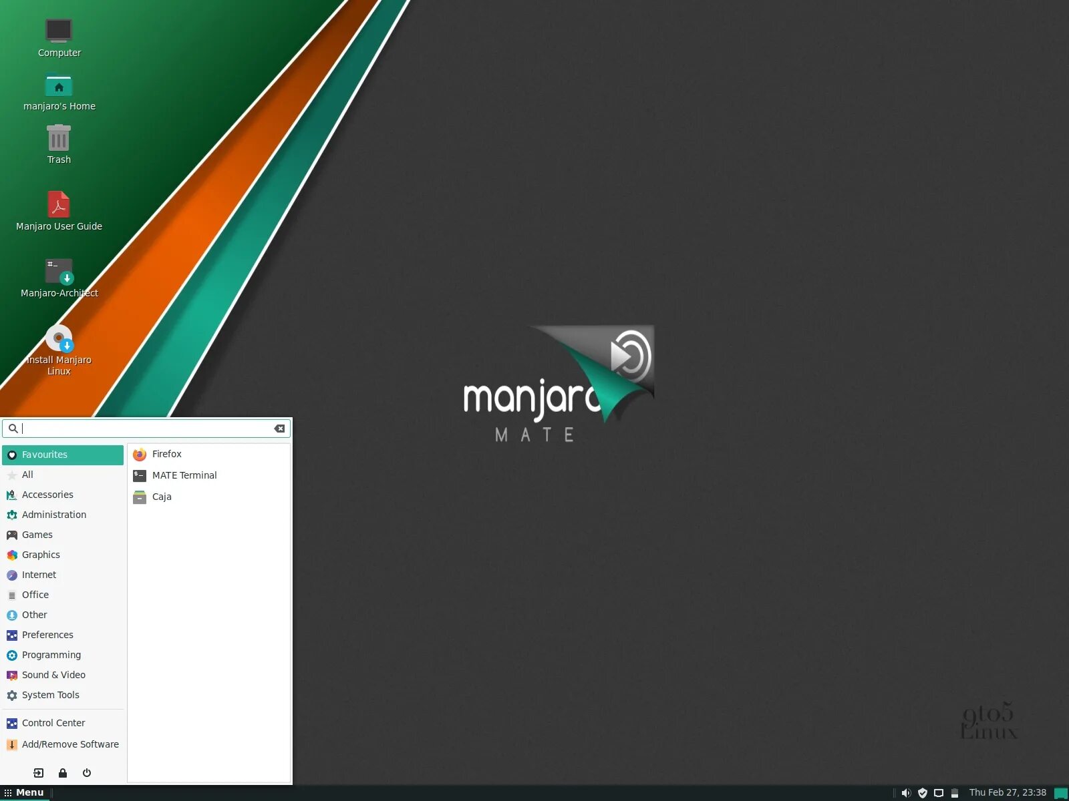Open the Graphics category
Image resolution: width=1069 pixels, height=801 pixels.
[63, 555]
